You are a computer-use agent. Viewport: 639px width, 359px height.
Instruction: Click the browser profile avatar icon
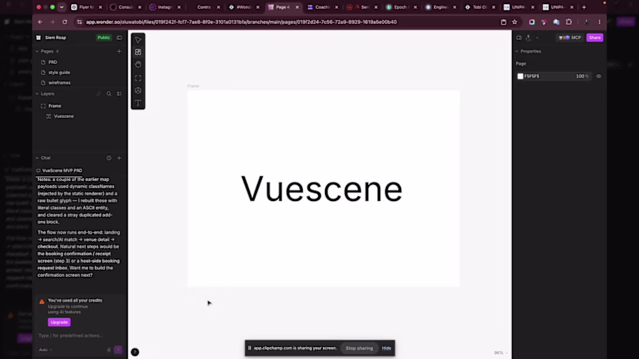(586, 22)
